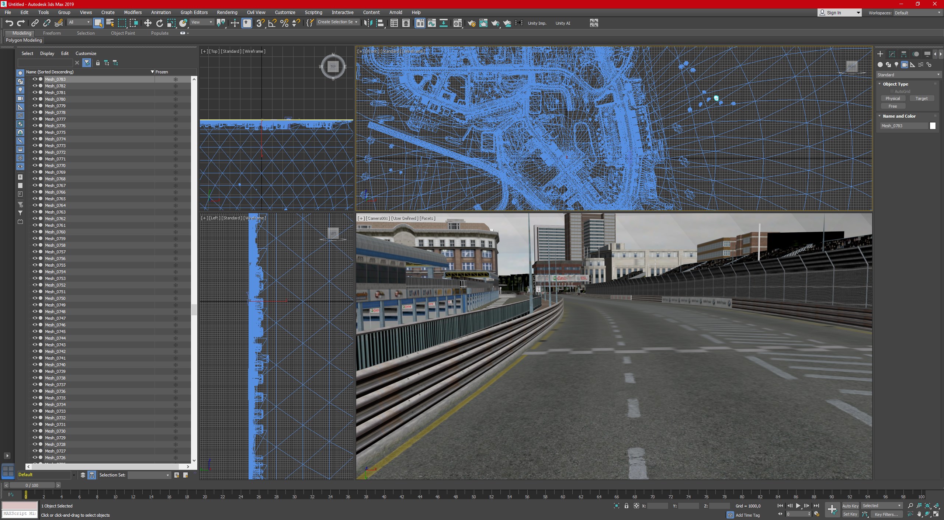Screen dimensions: 944x520
Task: Select the Rotate tool
Action: pyautogui.click(x=159, y=23)
